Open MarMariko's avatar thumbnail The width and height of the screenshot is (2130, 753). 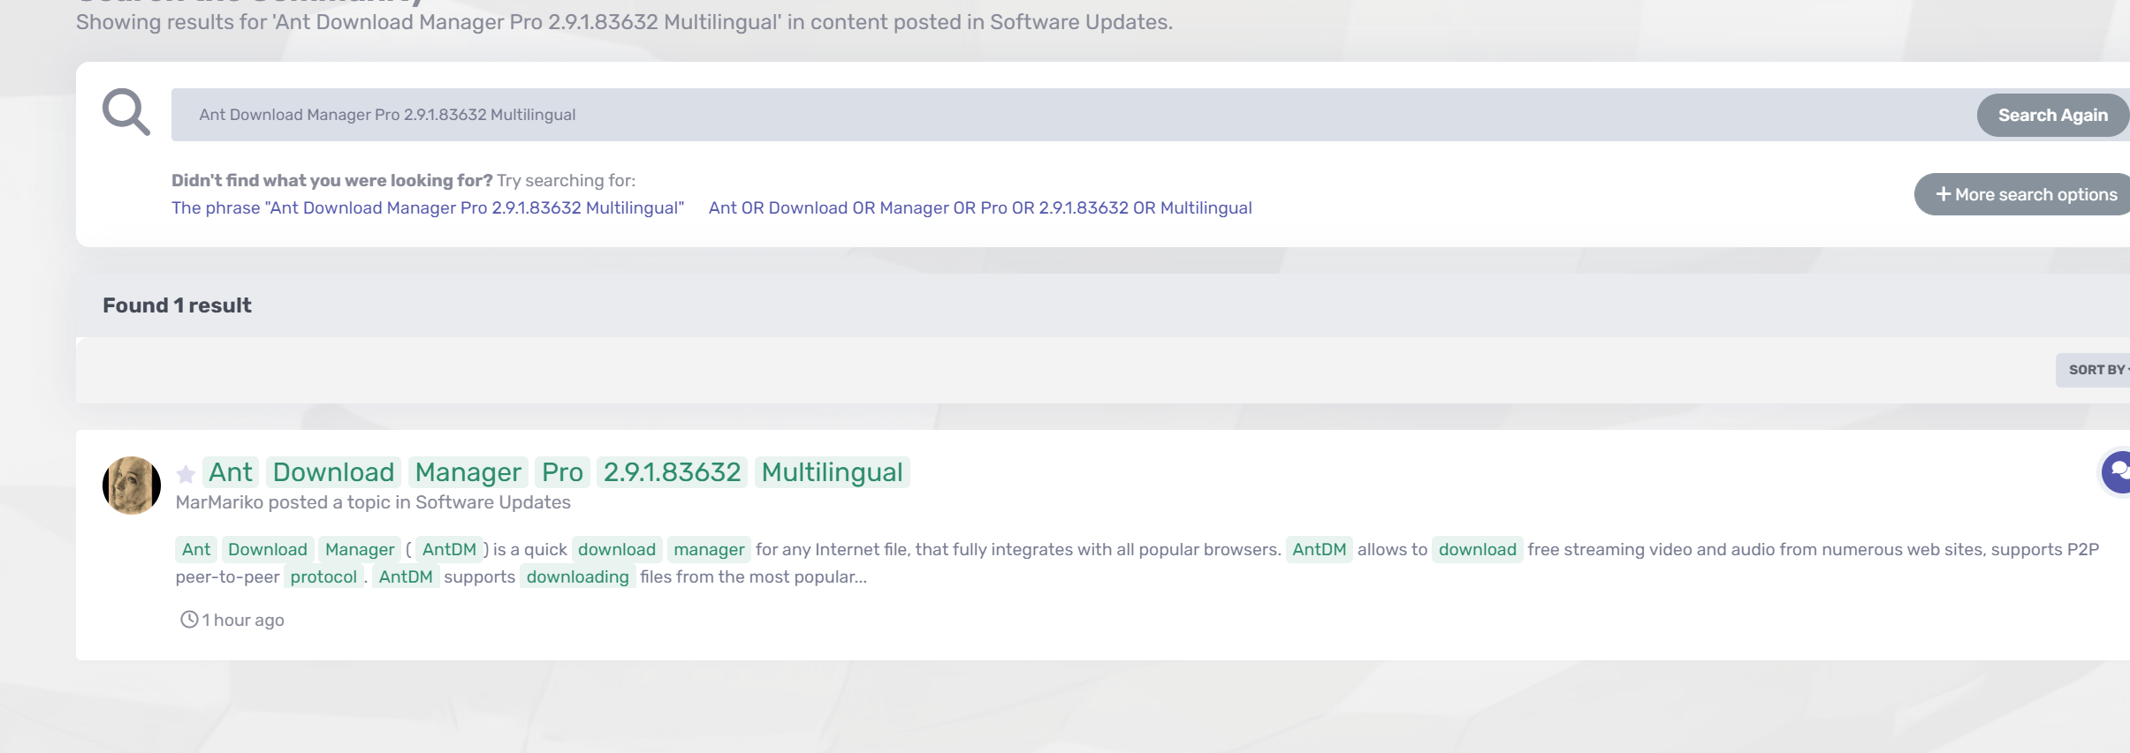132,486
